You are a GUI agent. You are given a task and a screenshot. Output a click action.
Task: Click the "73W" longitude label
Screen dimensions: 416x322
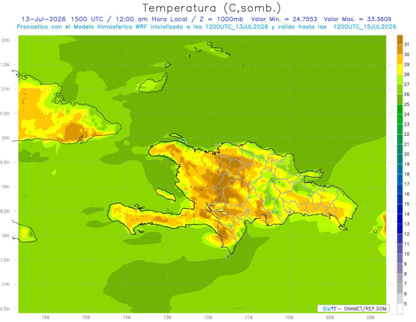click(167, 317)
